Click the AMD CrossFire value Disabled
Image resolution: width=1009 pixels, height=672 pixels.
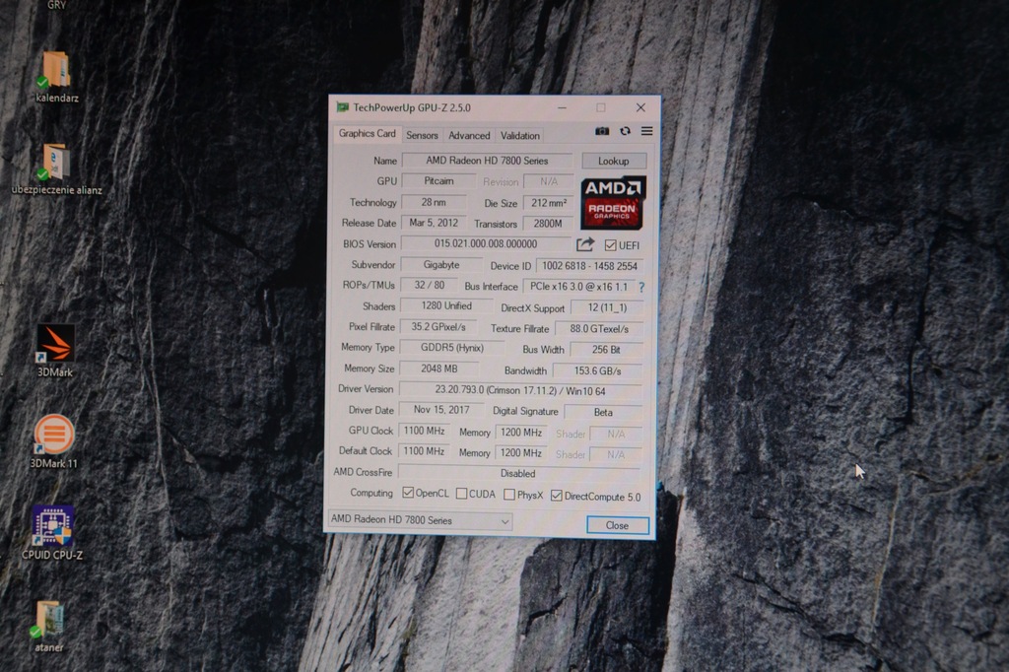pos(518,473)
